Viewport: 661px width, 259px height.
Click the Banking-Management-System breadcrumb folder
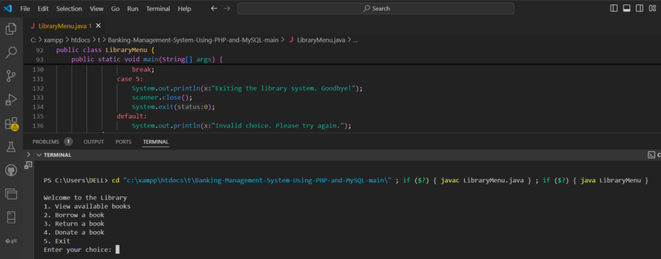(194, 40)
